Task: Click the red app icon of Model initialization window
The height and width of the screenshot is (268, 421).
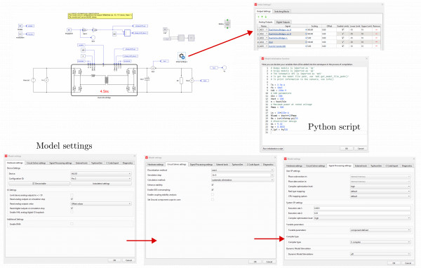Action: tap(263, 58)
